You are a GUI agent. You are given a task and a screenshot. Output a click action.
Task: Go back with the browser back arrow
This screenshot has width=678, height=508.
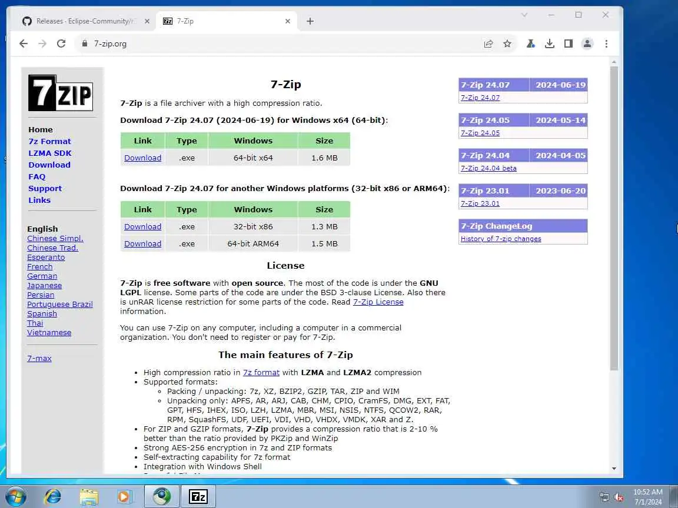24,44
